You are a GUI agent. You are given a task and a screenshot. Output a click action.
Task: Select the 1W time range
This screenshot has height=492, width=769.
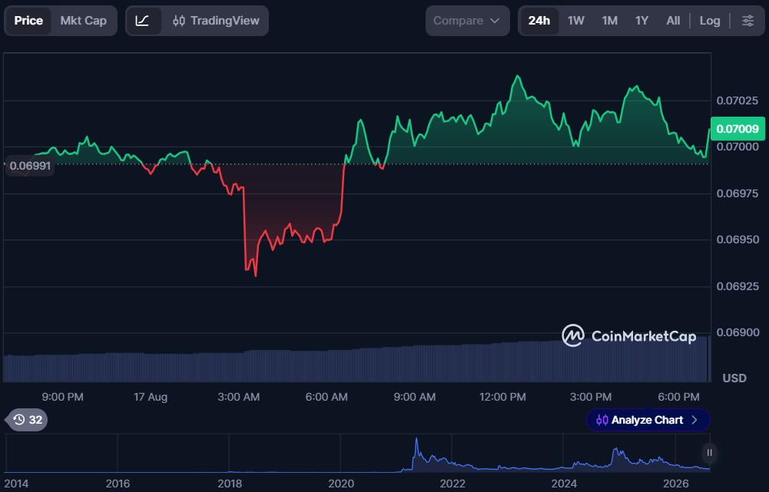pos(575,21)
